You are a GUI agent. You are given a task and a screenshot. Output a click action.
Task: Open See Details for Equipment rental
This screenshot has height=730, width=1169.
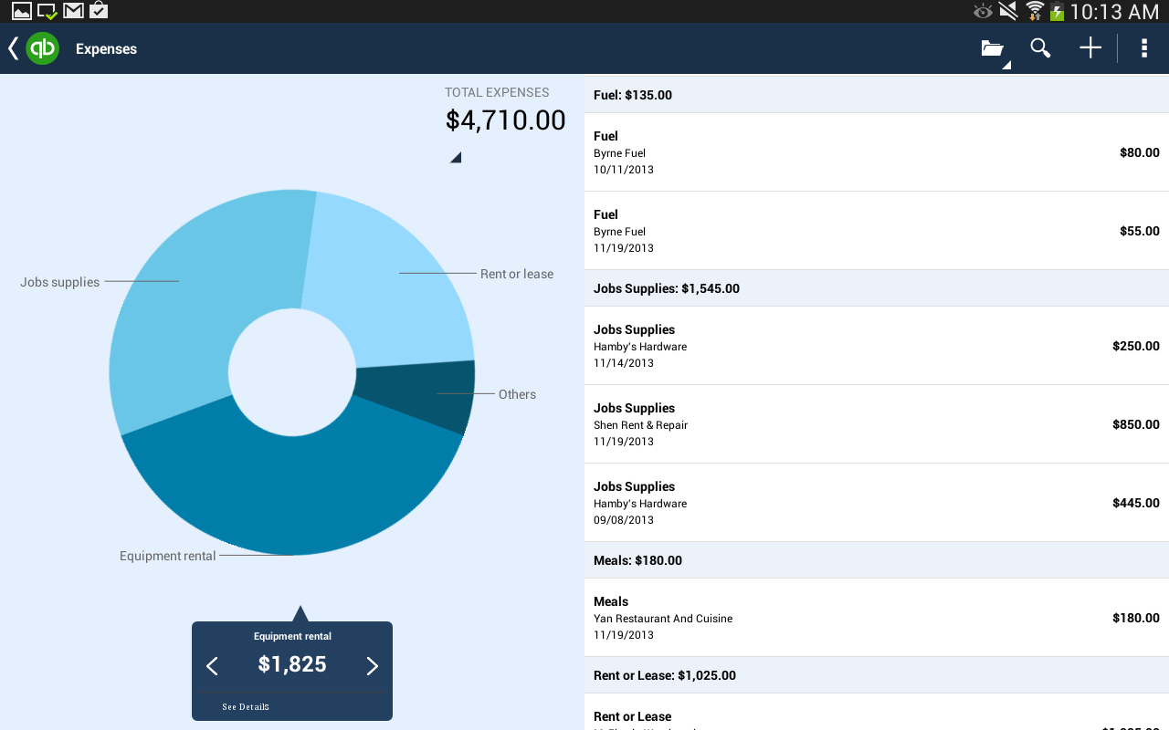click(245, 706)
